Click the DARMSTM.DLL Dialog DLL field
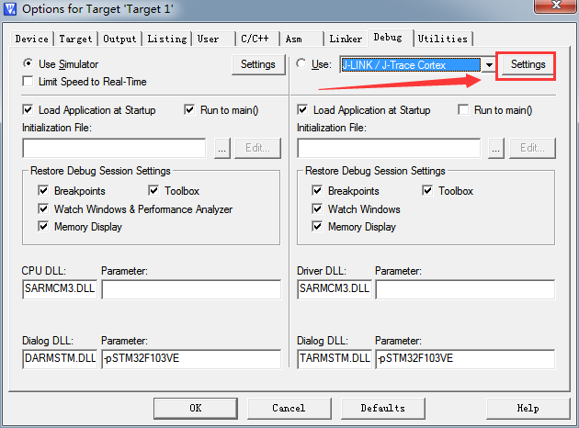The image size is (579, 428). 60,358
